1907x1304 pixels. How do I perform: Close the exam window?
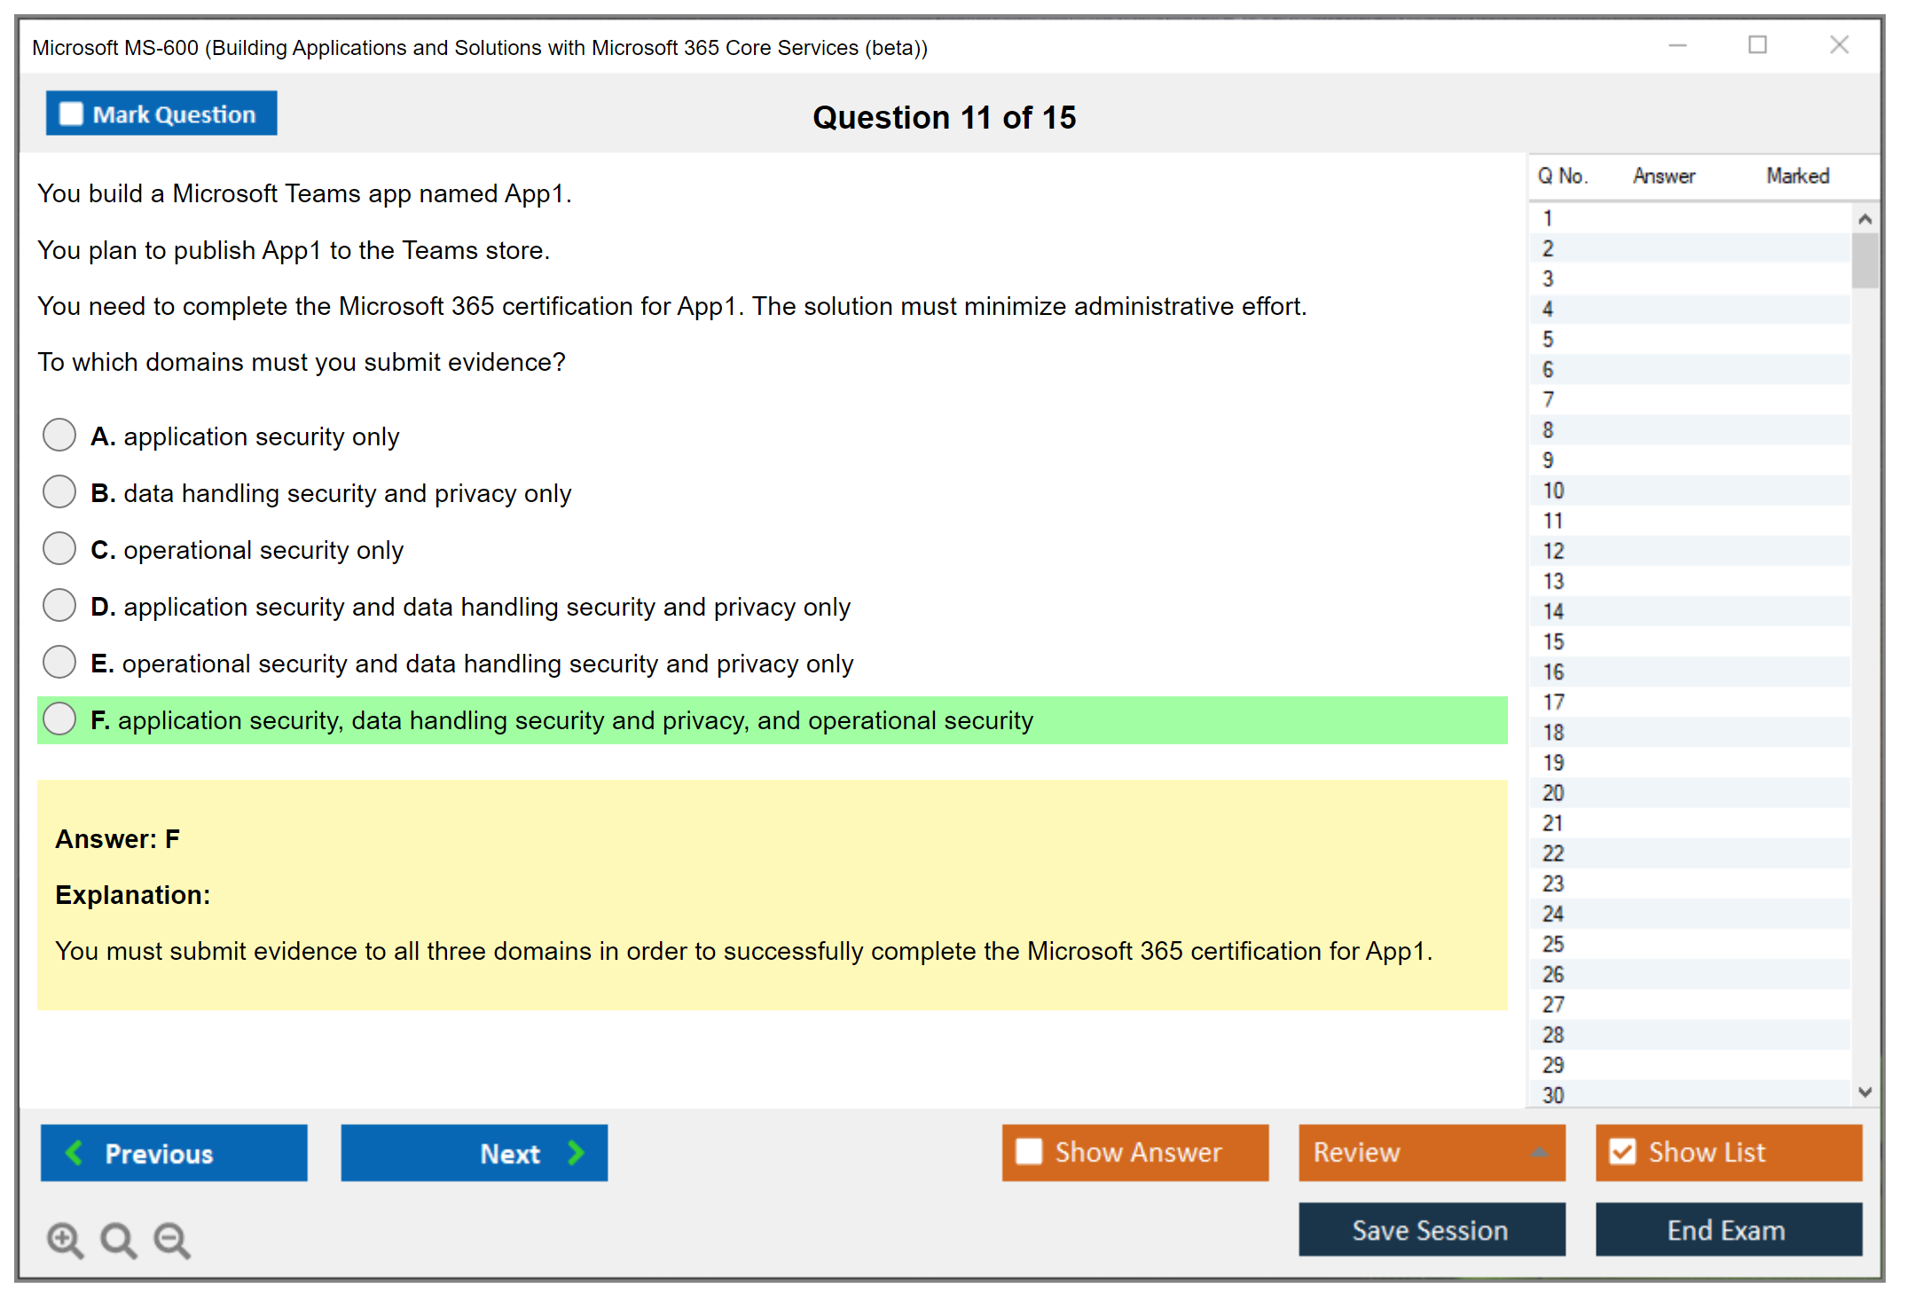[1839, 45]
